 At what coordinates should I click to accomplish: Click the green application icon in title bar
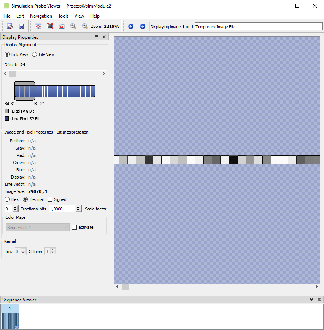click(x=6, y=6)
